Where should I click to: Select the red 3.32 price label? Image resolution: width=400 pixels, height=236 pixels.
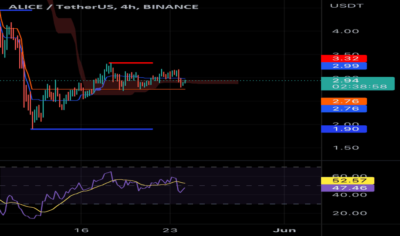pos(344,58)
